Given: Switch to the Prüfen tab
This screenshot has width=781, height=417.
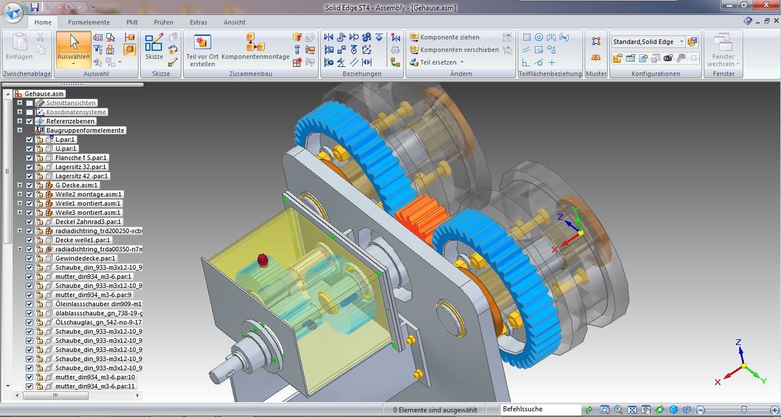Looking at the screenshot, I should (163, 22).
